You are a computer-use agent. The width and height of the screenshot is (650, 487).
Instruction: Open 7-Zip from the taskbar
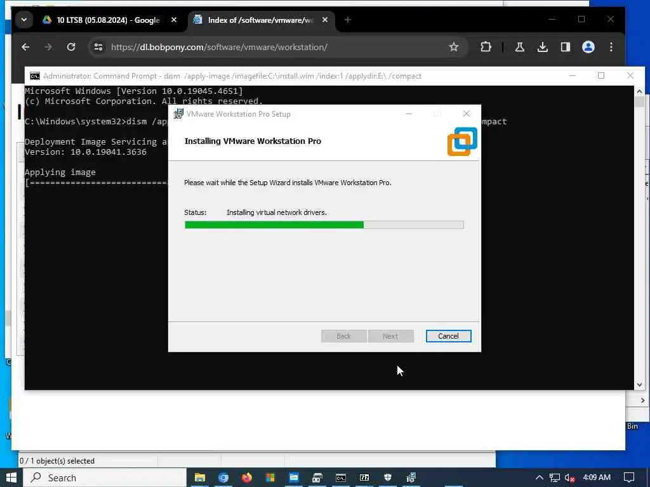coord(364,477)
